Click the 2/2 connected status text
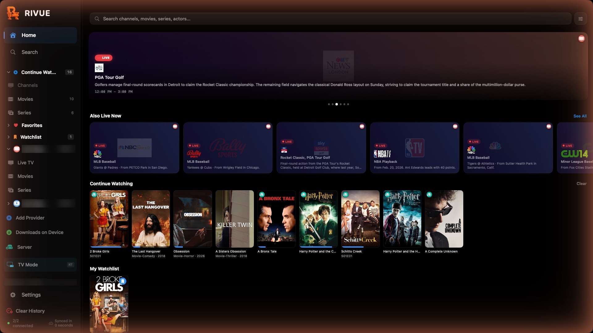This screenshot has width=593, height=333. point(23,323)
